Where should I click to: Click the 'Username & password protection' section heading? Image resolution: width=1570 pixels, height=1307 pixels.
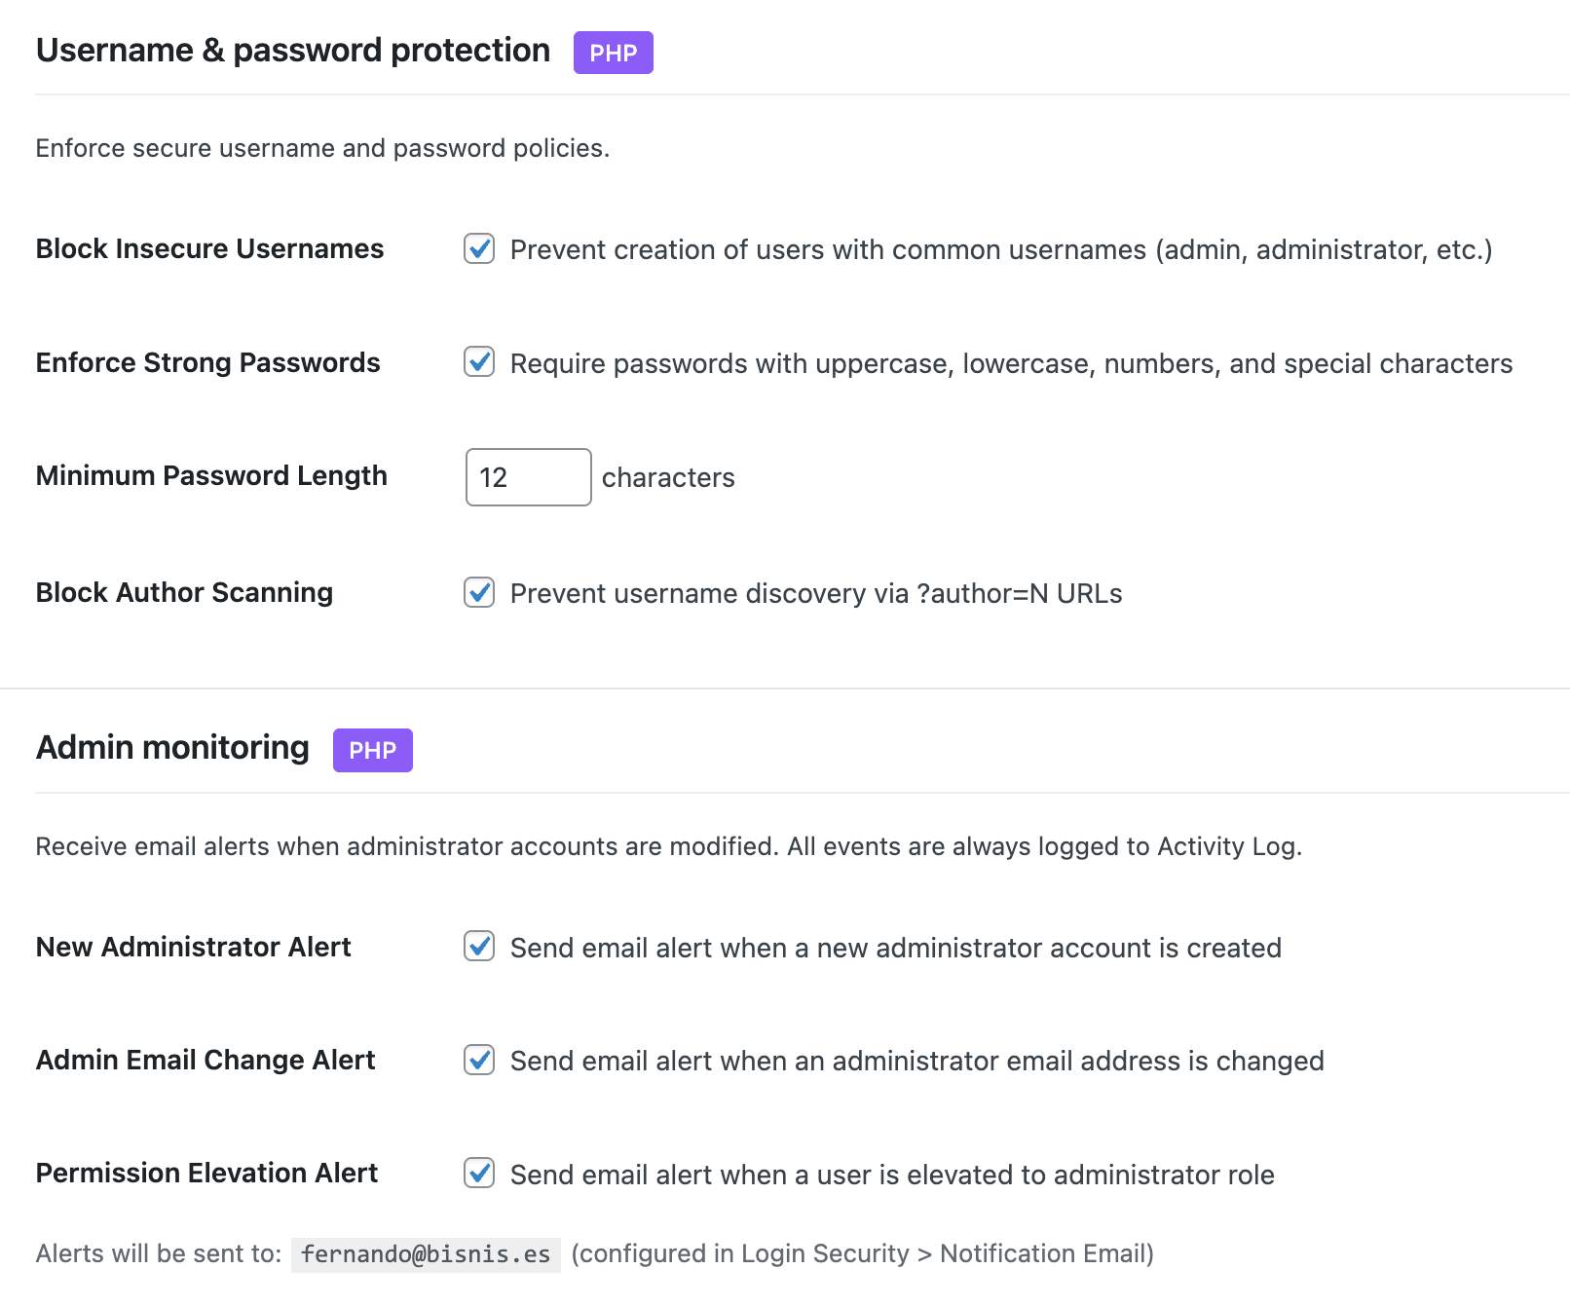292,51
